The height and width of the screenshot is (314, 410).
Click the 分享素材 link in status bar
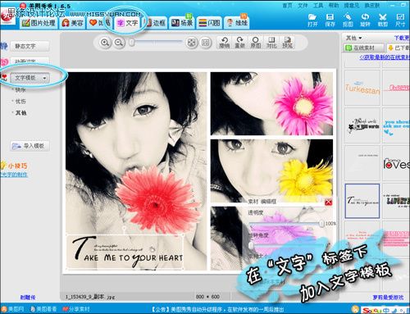[x=76, y=309]
